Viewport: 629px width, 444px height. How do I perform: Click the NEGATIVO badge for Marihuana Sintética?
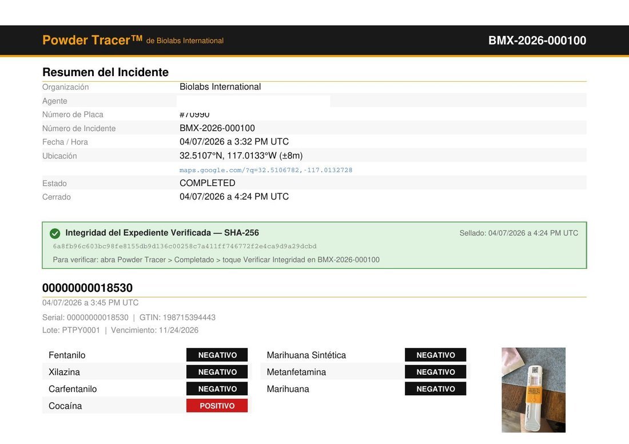(x=435, y=355)
